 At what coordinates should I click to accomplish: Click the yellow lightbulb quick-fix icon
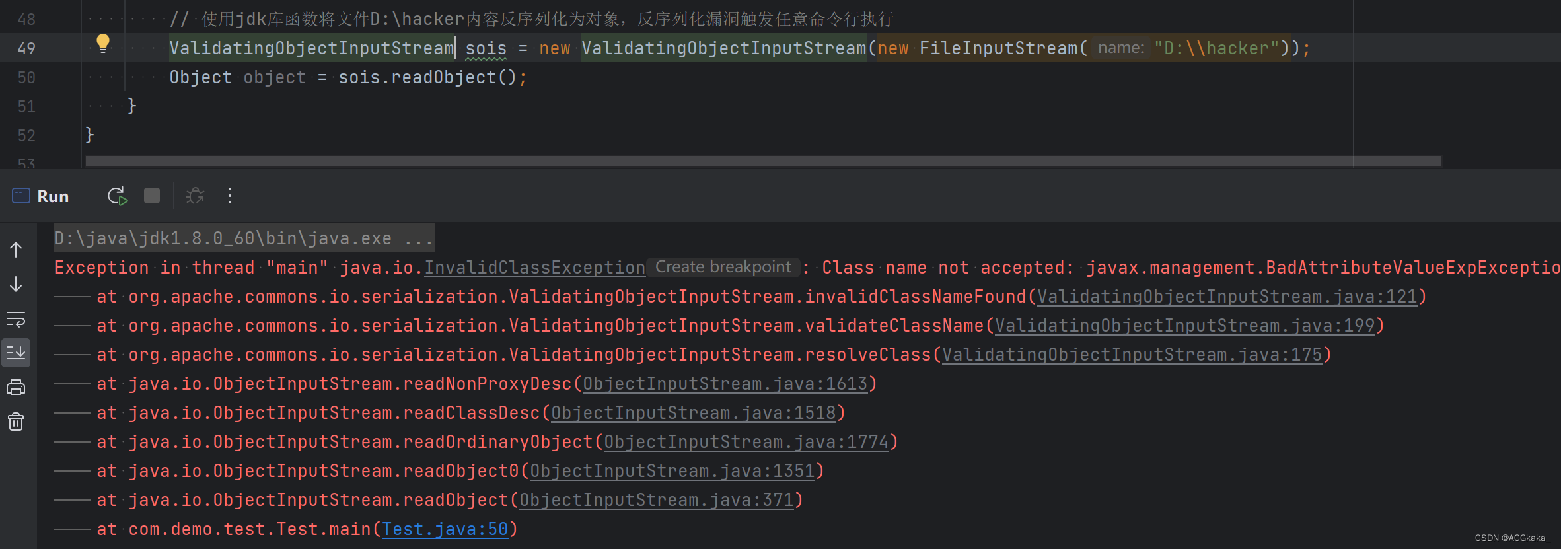tap(103, 44)
